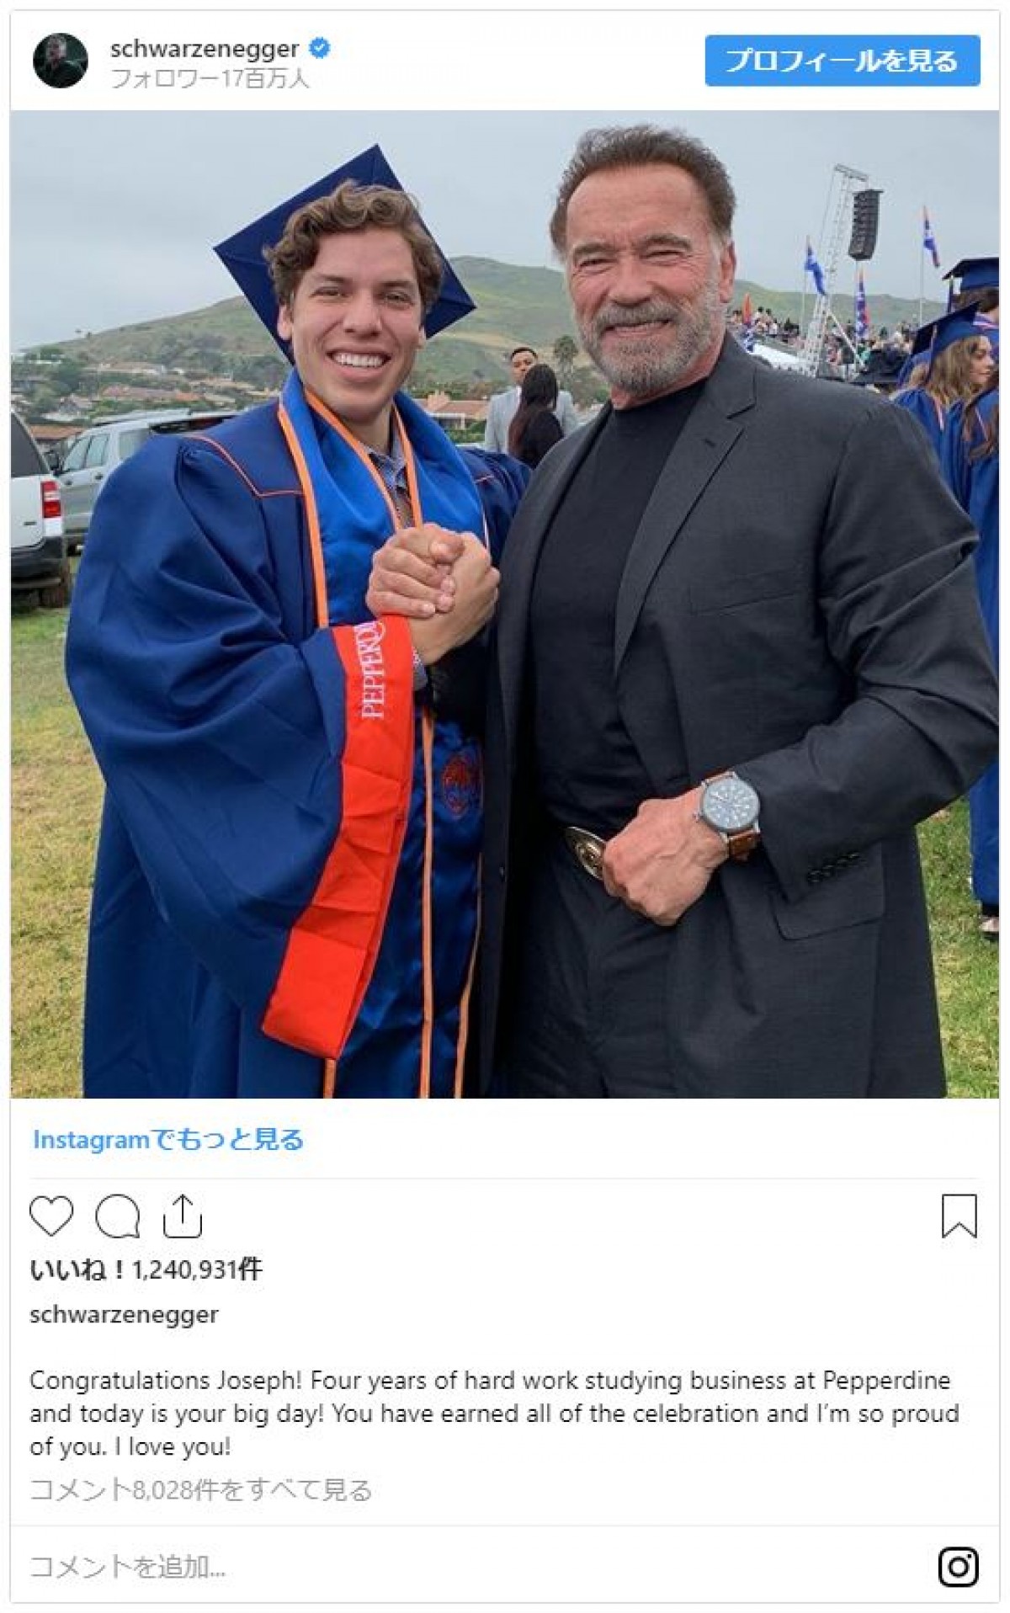Screen dimensions: 1010x1613
Task: Click the schwarzenegger name above the caption
Action: point(124,1315)
